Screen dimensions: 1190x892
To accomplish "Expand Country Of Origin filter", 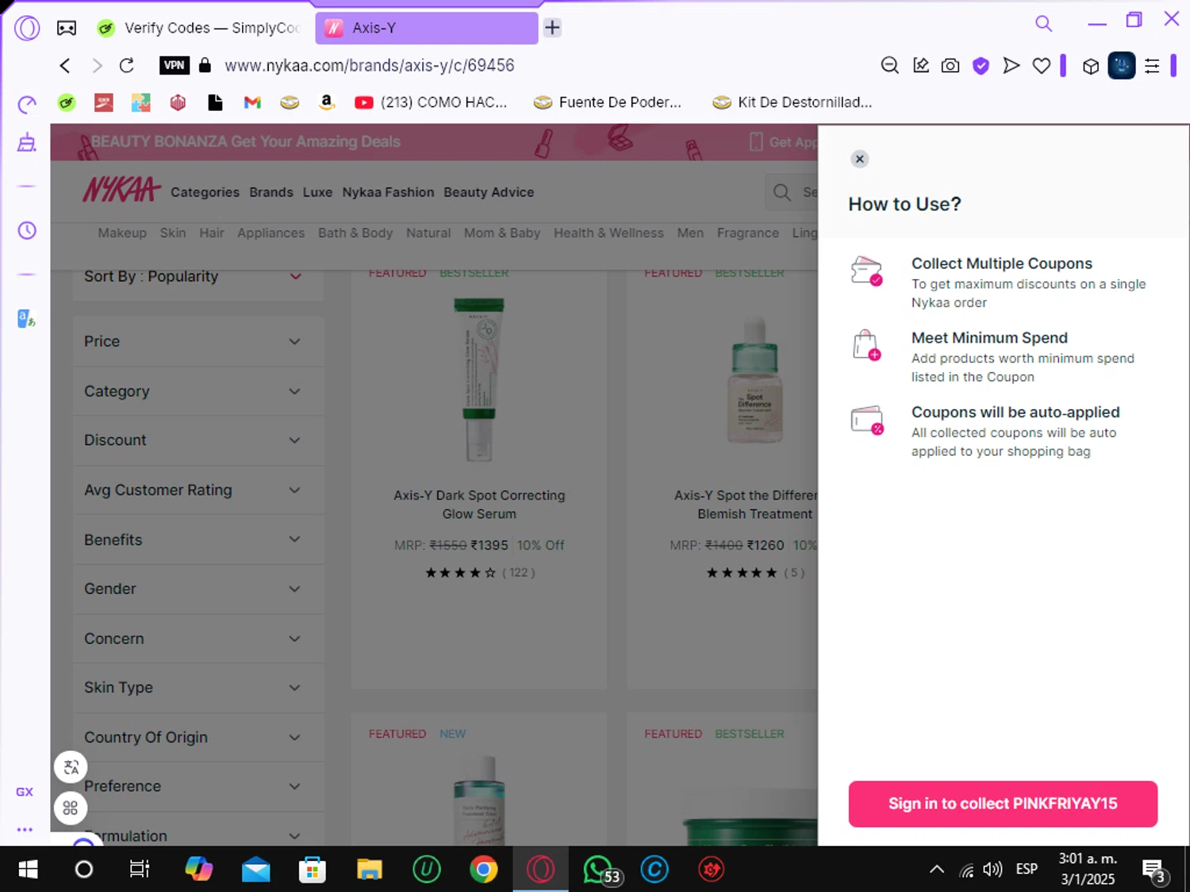I will (198, 737).
